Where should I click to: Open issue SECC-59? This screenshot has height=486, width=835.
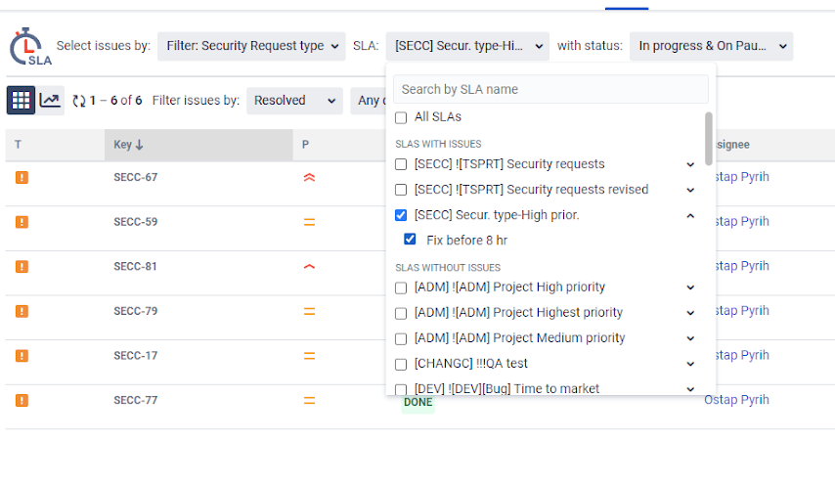(136, 222)
